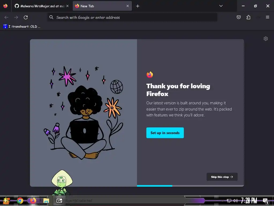274x206 pixels.
Task: Click Skip this step button
Action: 222,177
